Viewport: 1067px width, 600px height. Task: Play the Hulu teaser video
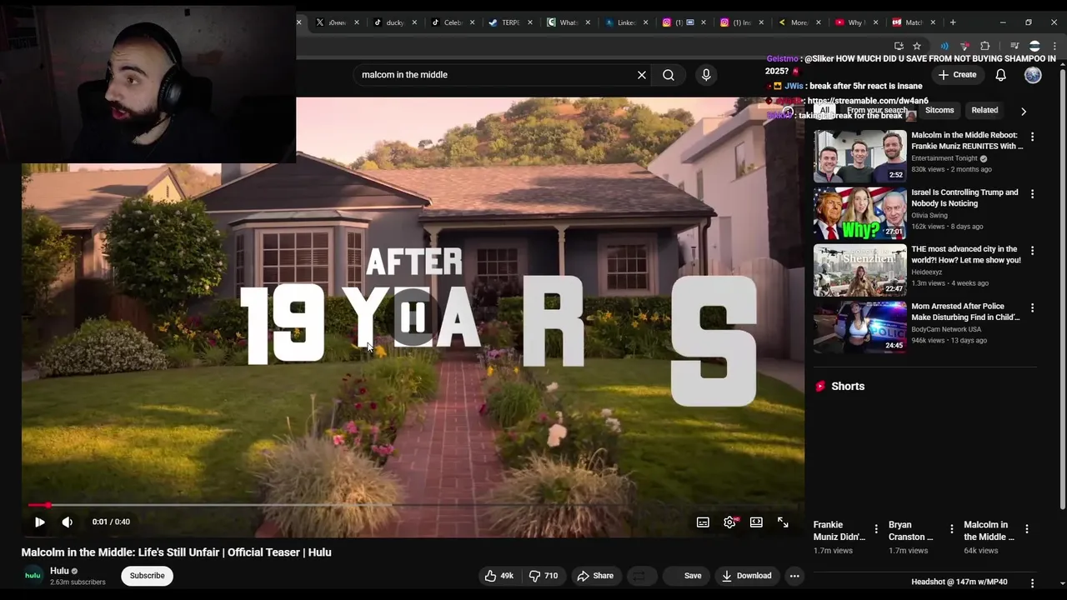click(x=39, y=522)
